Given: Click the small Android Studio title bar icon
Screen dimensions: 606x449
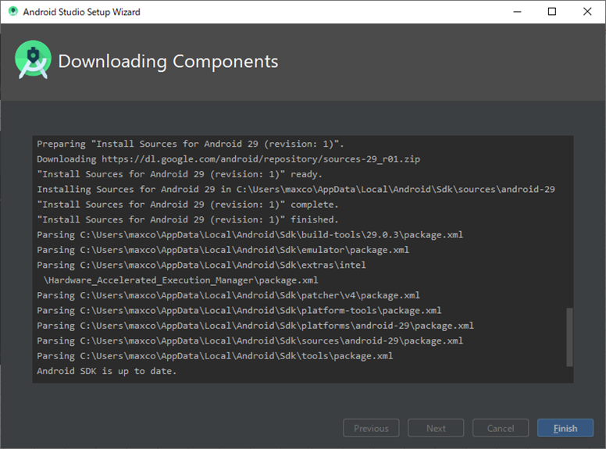Looking at the screenshot, I should [12, 12].
